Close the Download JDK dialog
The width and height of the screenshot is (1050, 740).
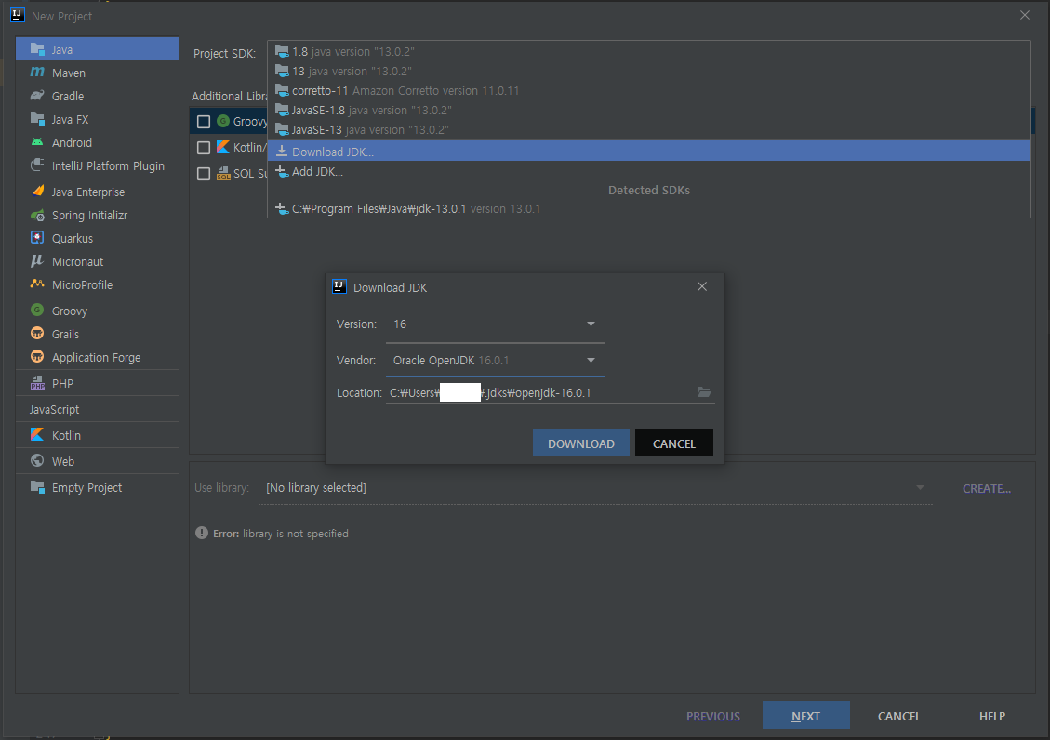click(x=702, y=286)
